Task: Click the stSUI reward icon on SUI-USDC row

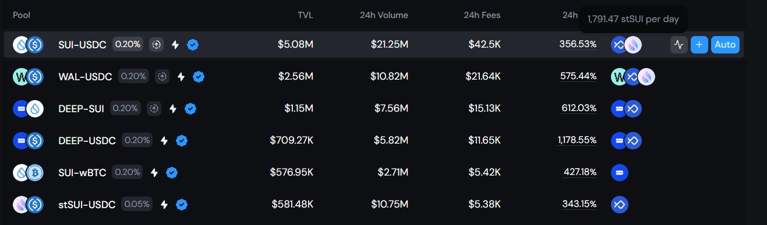Action: click(x=633, y=45)
